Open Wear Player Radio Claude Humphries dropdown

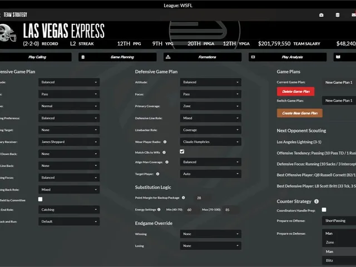[x=211, y=142]
